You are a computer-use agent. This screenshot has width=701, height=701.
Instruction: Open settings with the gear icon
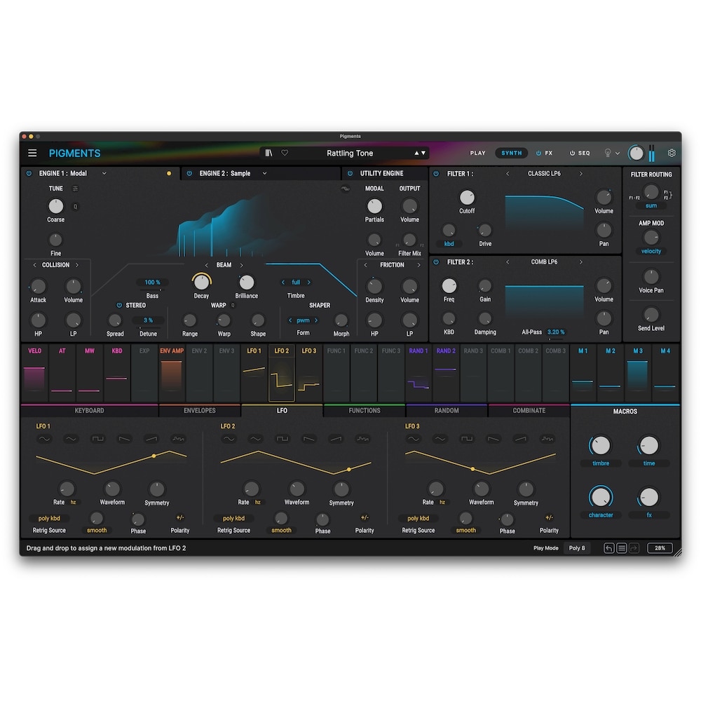tap(672, 153)
